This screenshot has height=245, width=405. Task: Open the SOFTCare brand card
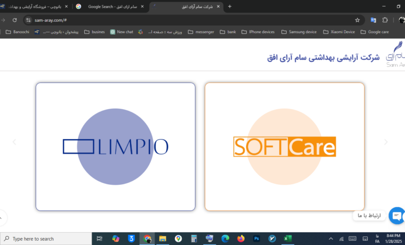click(x=285, y=146)
